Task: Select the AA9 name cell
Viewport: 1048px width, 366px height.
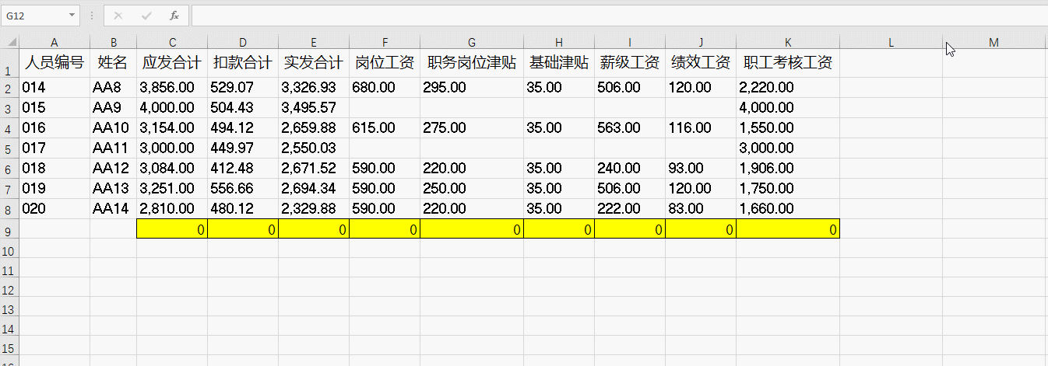Action: 113,108
